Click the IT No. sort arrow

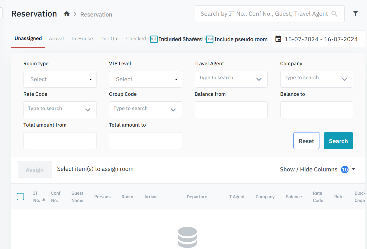[44, 199]
